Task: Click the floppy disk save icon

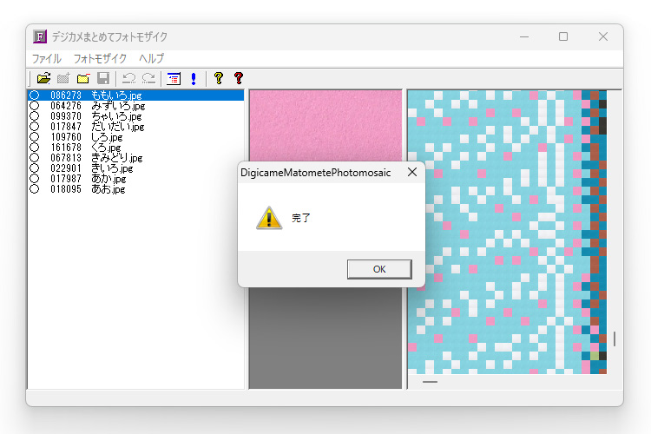Action: click(x=102, y=78)
